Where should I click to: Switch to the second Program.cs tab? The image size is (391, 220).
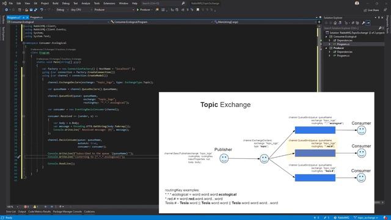coord(37,18)
